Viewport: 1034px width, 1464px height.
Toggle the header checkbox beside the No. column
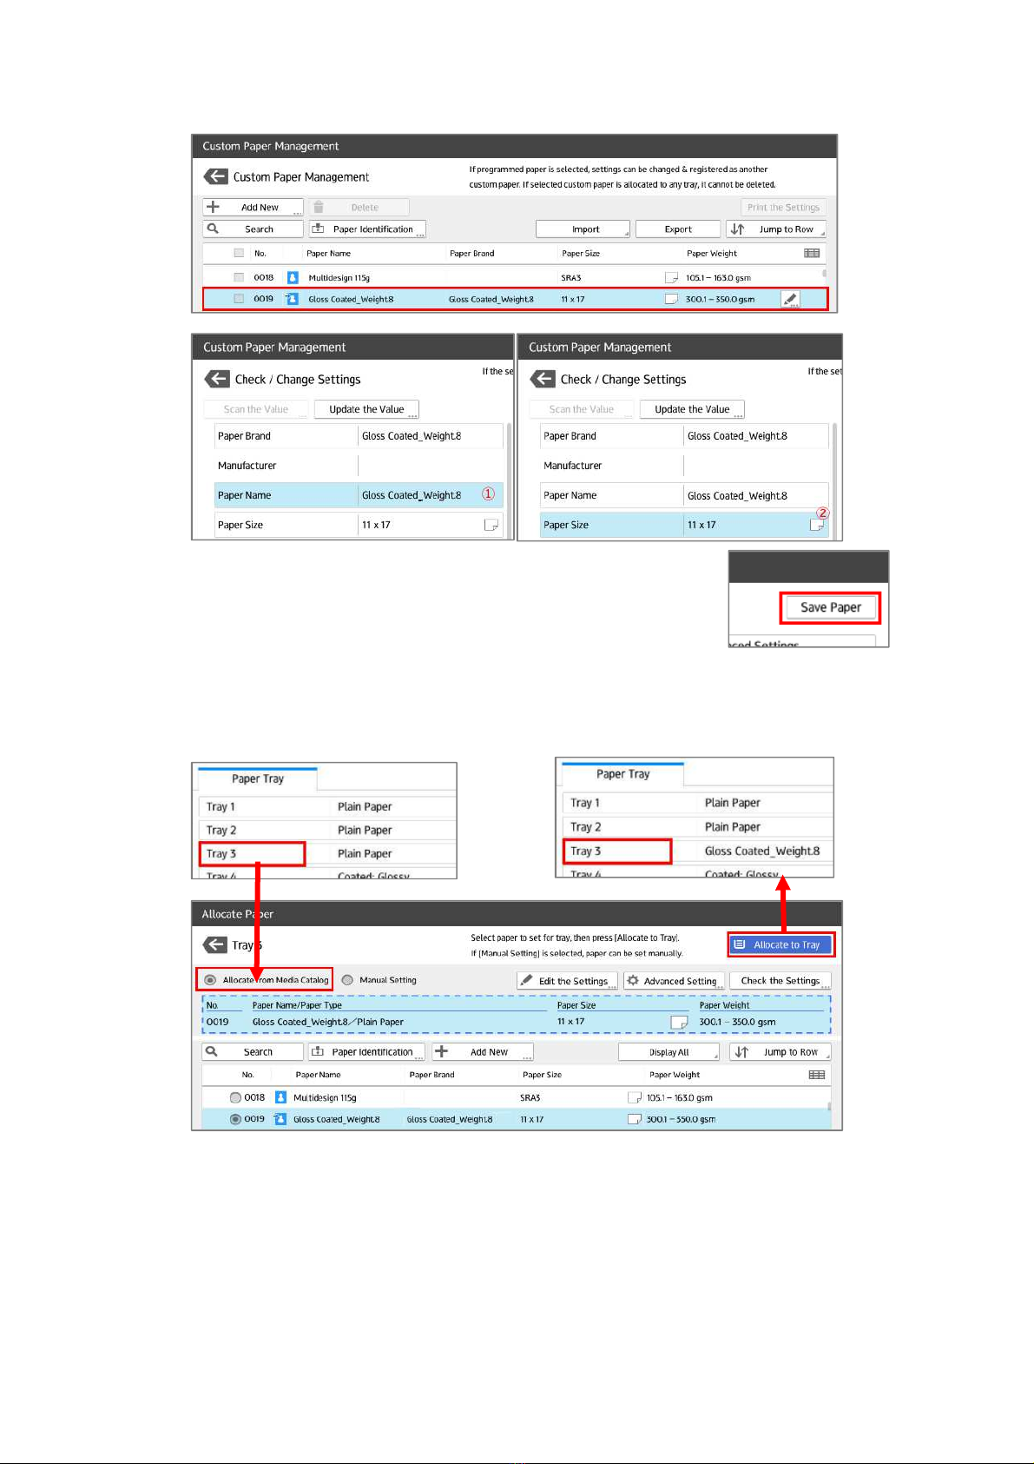239,254
